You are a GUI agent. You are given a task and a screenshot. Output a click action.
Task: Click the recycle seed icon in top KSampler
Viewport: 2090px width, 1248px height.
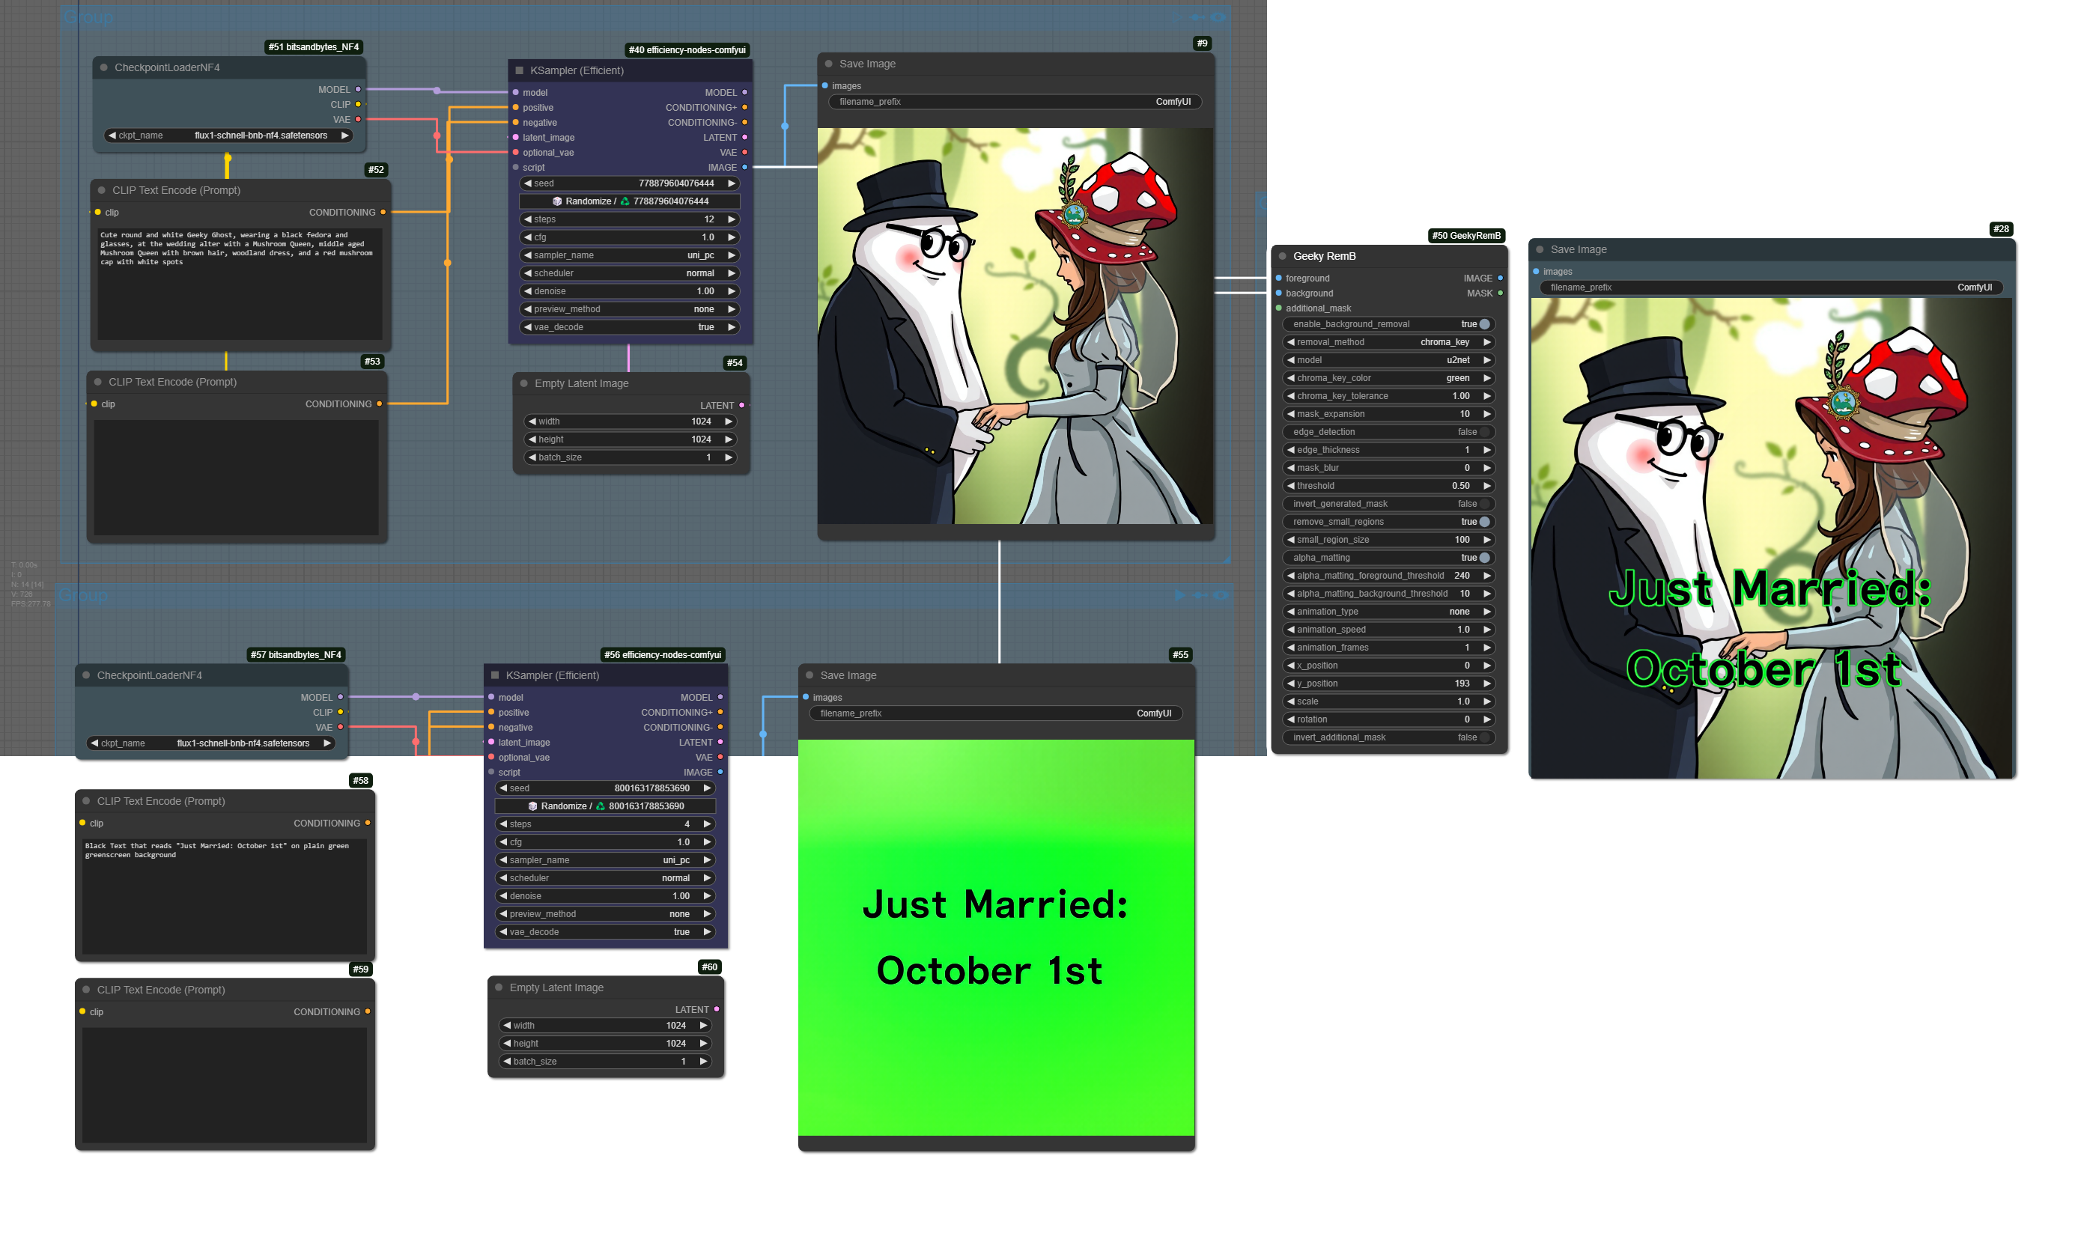tap(625, 202)
